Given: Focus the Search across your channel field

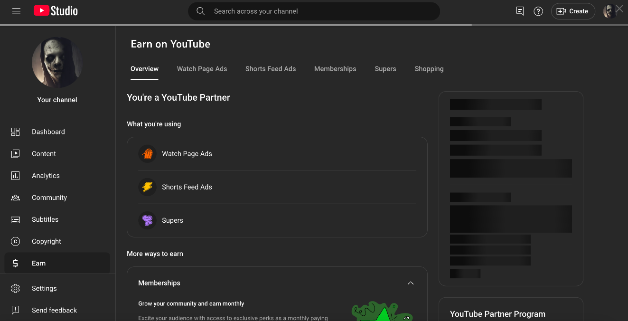Looking at the screenshot, I should tap(314, 11).
